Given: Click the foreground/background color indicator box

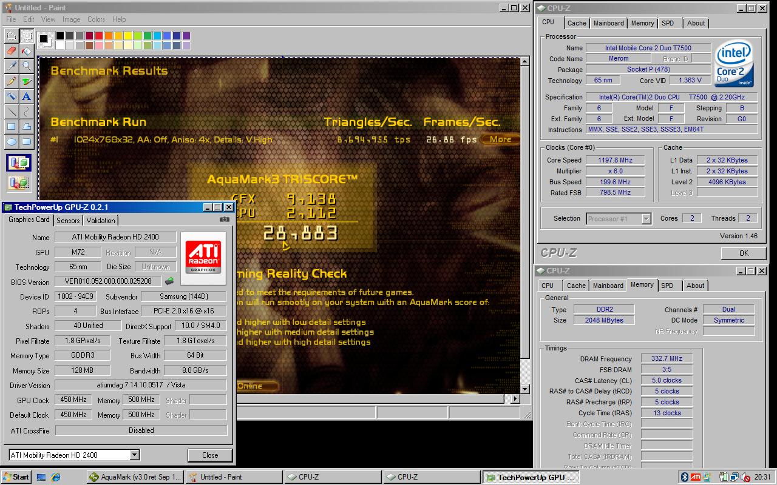Looking at the screenshot, I should click(46, 41).
